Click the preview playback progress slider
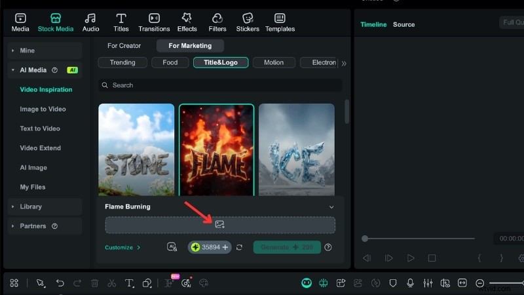 point(419,239)
